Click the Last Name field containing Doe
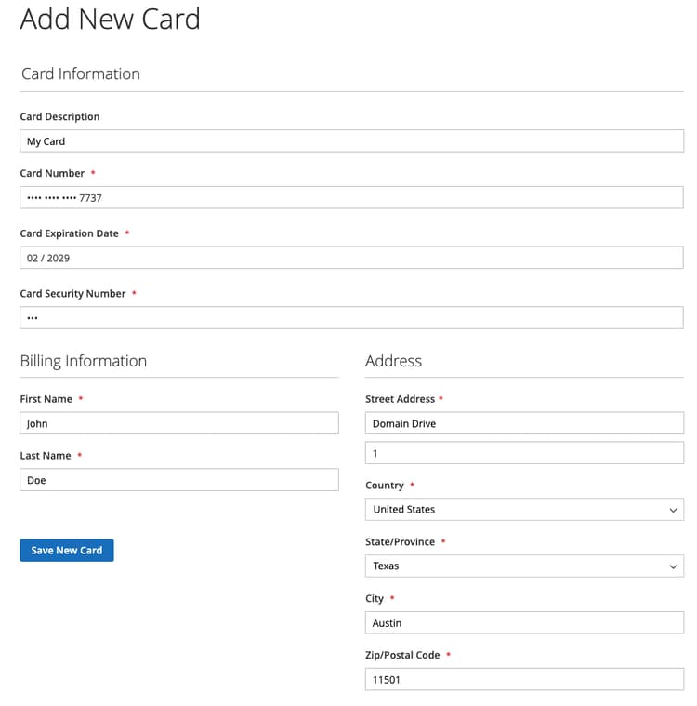This screenshot has height=706, width=697. tap(178, 480)
